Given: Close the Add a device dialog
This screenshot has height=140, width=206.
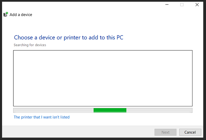Looking at the screenshot, I should [x=197, y=5].
